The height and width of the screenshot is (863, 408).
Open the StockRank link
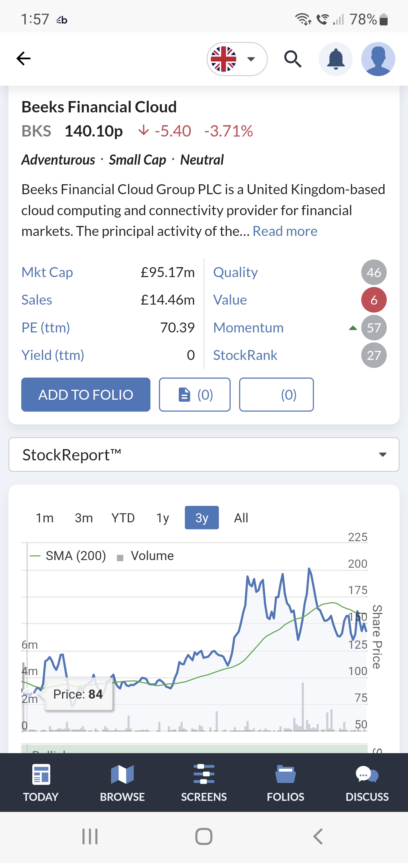[x=245, y=355]
